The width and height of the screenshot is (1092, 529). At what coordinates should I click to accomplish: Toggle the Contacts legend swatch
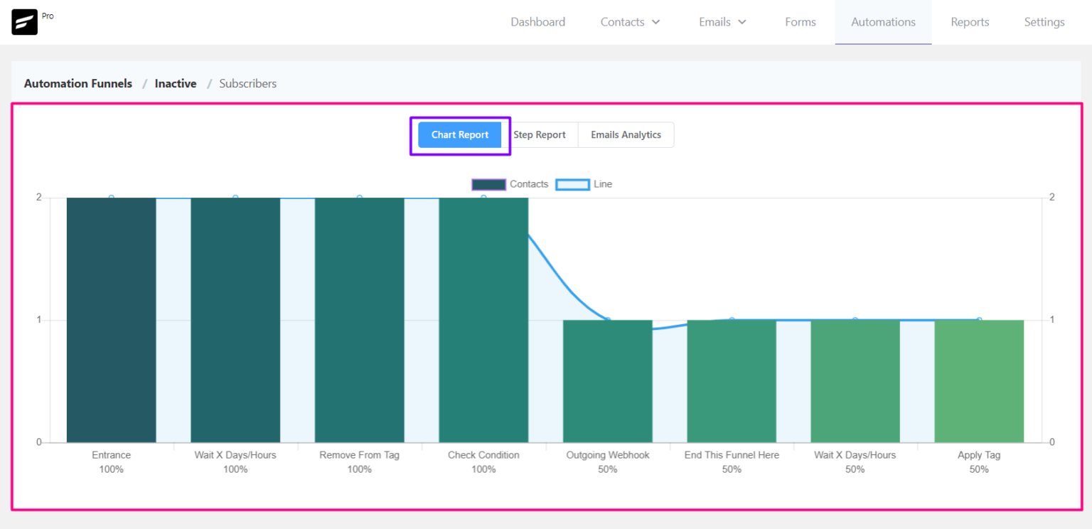coord(488,185)
